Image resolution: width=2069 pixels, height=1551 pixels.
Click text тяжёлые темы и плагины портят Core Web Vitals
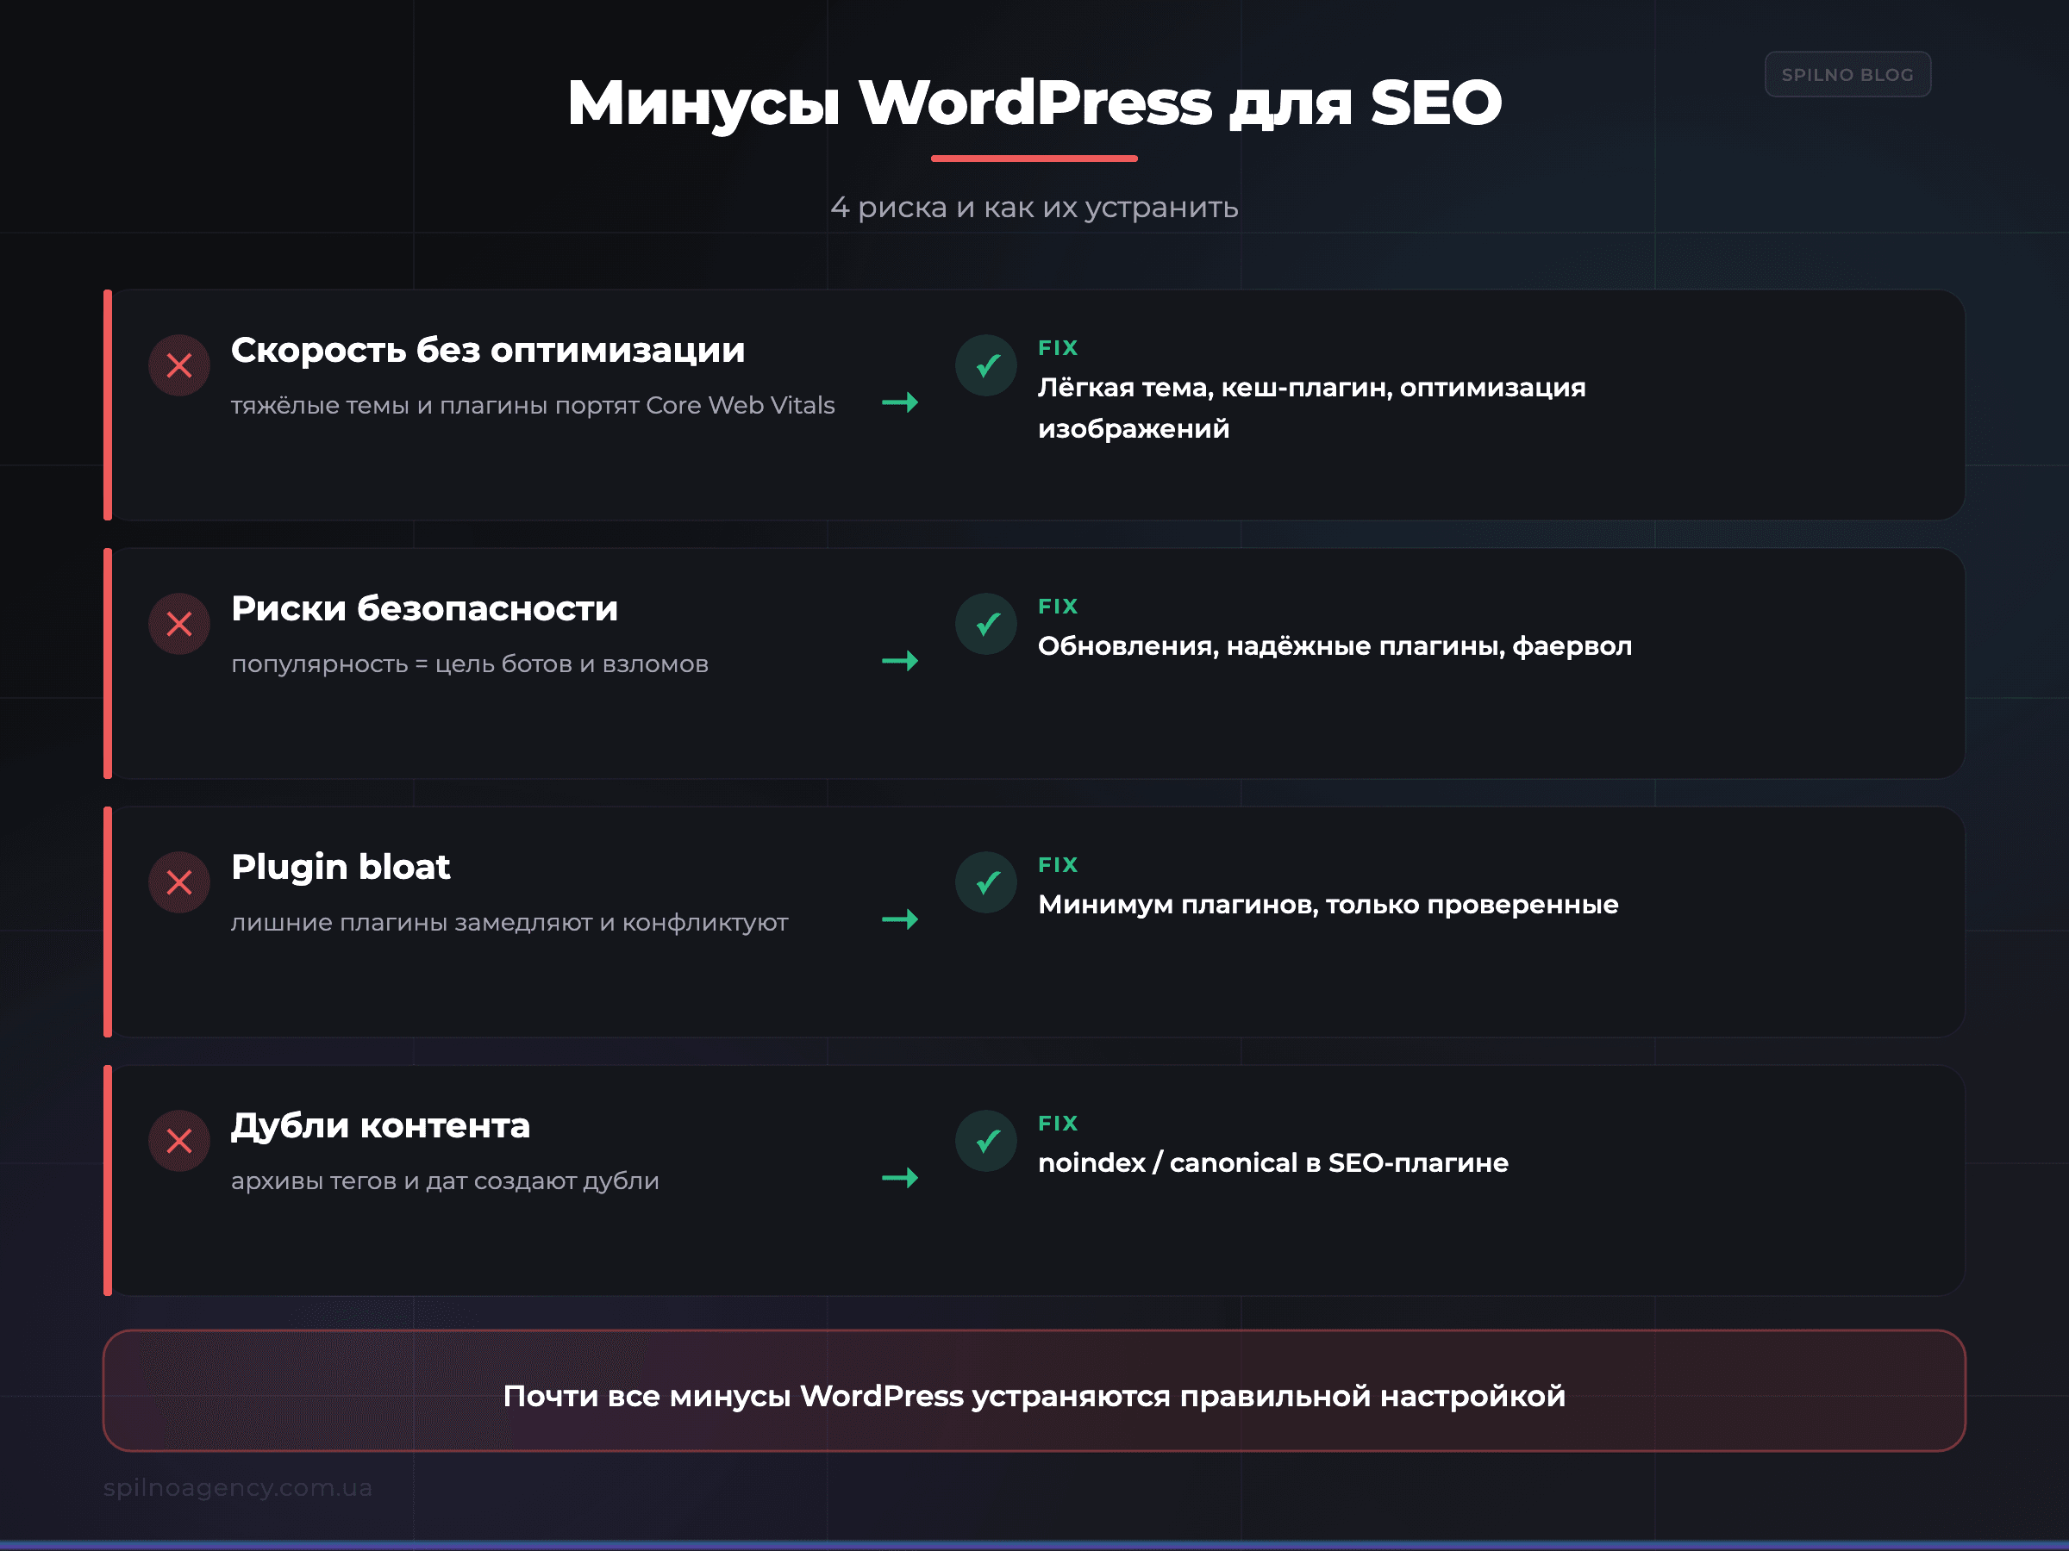[532, 406]
